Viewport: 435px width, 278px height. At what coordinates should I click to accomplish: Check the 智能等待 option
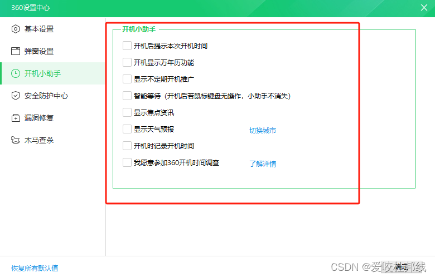click(x=127, y=96)
